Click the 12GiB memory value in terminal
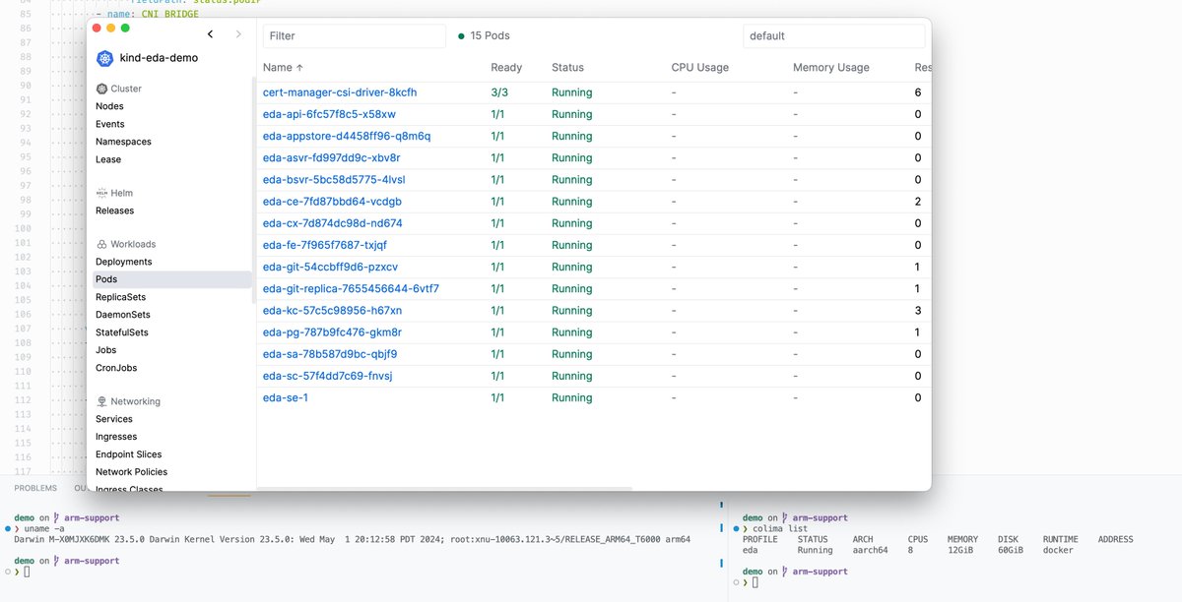Screen dimensions: 1182x602 (x=962, y=550)
